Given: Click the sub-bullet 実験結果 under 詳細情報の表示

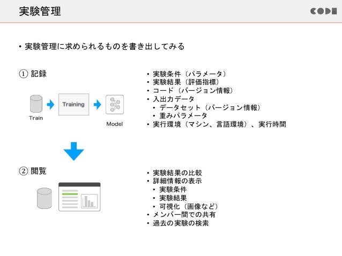Looking at the screenshot, I should [173, 198].
